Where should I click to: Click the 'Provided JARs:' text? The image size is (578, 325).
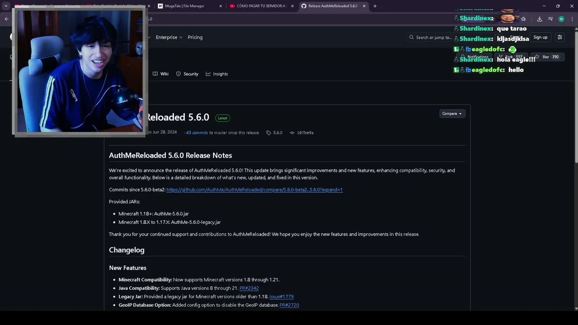[x=124, y=202]
